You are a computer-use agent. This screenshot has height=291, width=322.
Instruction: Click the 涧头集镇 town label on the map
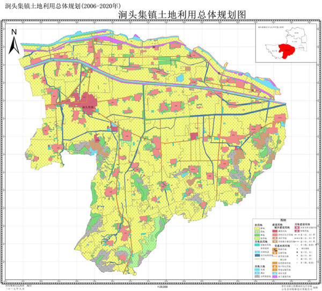(x=87, y=107)
